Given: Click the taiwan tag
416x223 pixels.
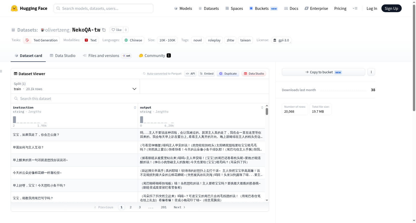Looking at the screenshot, I should [x=245, y=40].
